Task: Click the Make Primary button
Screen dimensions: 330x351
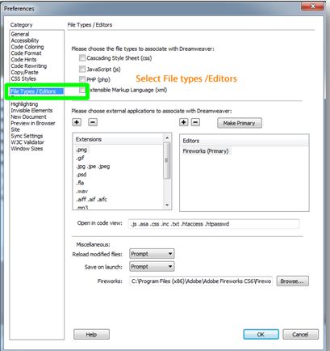Action: click(x=240, y=123)
